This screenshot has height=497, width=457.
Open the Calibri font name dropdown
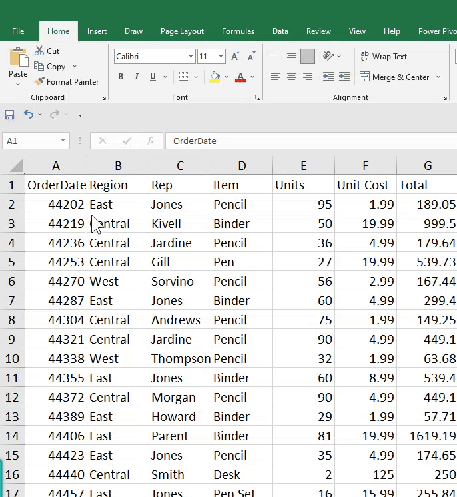point(191,57)
